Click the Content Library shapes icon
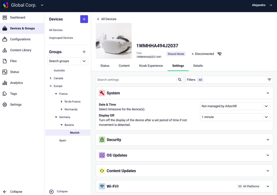 [5, 50]
